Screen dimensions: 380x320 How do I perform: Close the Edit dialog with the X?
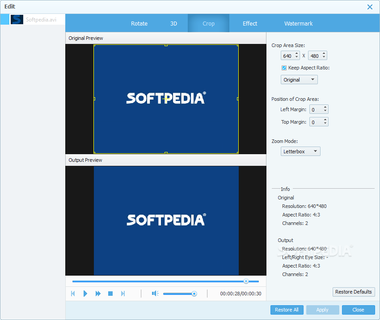coord(370,7)
